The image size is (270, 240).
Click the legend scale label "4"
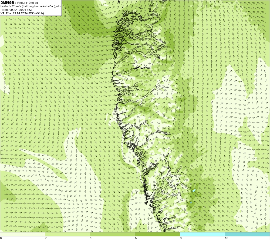91,238
